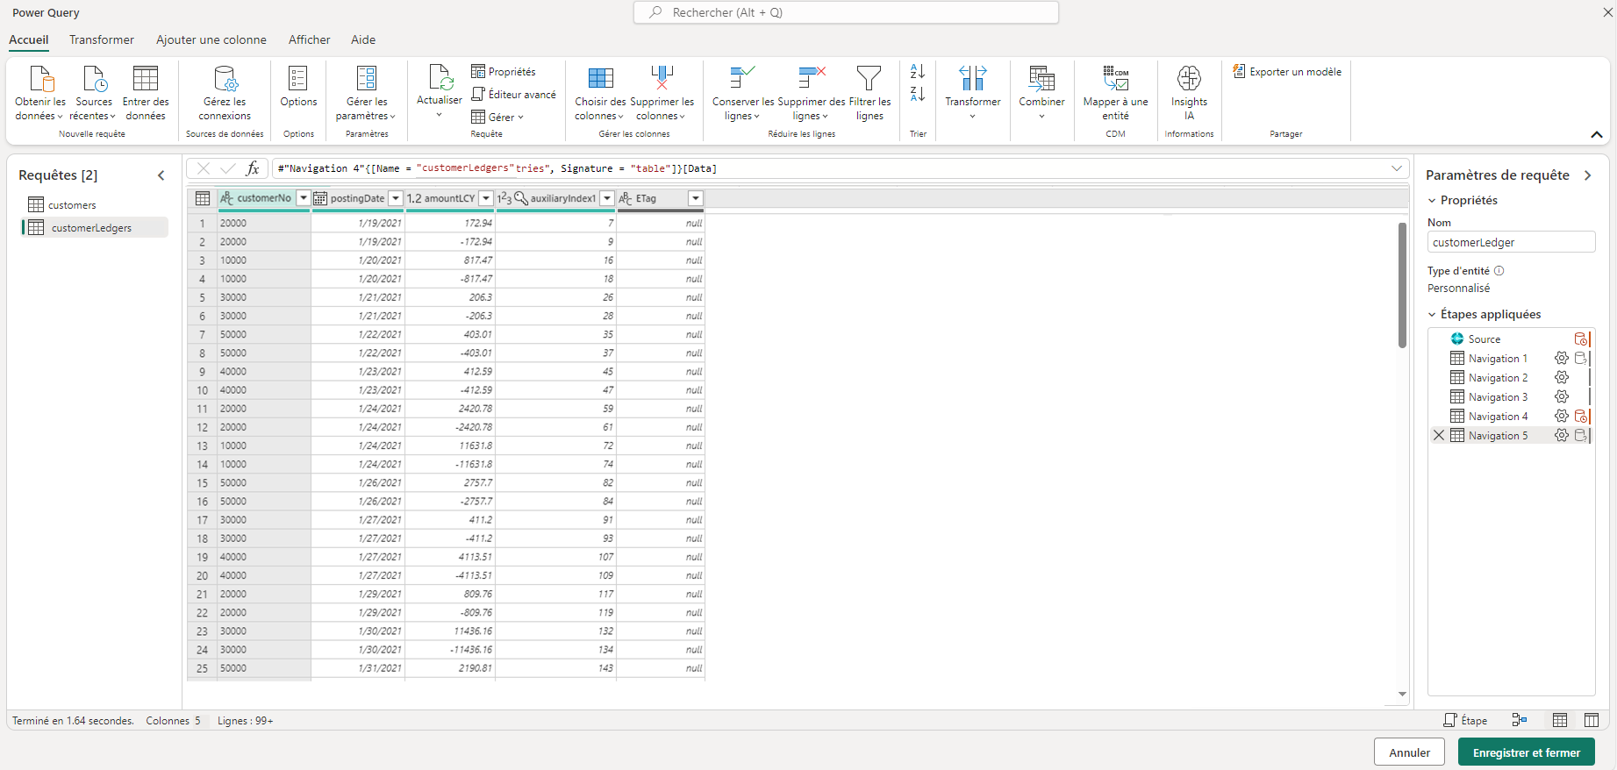
Task: Toggle schema view in bottom-right corner
Action: (x=1592, y=721)
